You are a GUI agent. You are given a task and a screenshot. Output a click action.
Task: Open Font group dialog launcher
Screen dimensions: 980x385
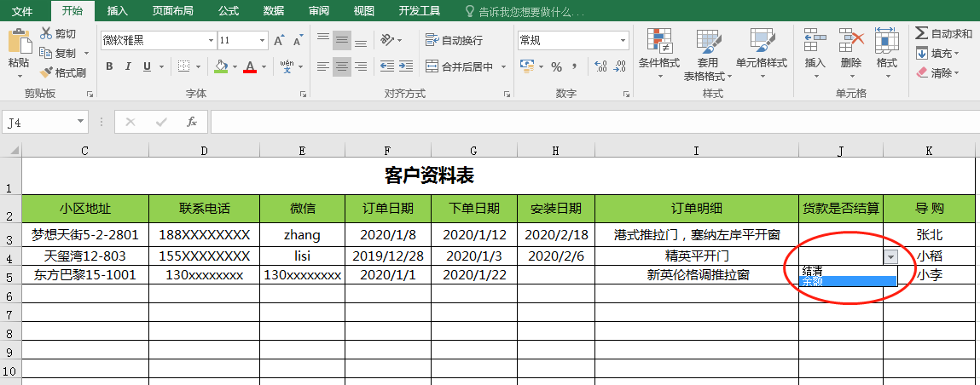(x=303, y=95)
